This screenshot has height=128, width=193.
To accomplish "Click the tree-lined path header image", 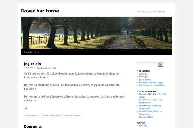I will (x=96, y=33).
